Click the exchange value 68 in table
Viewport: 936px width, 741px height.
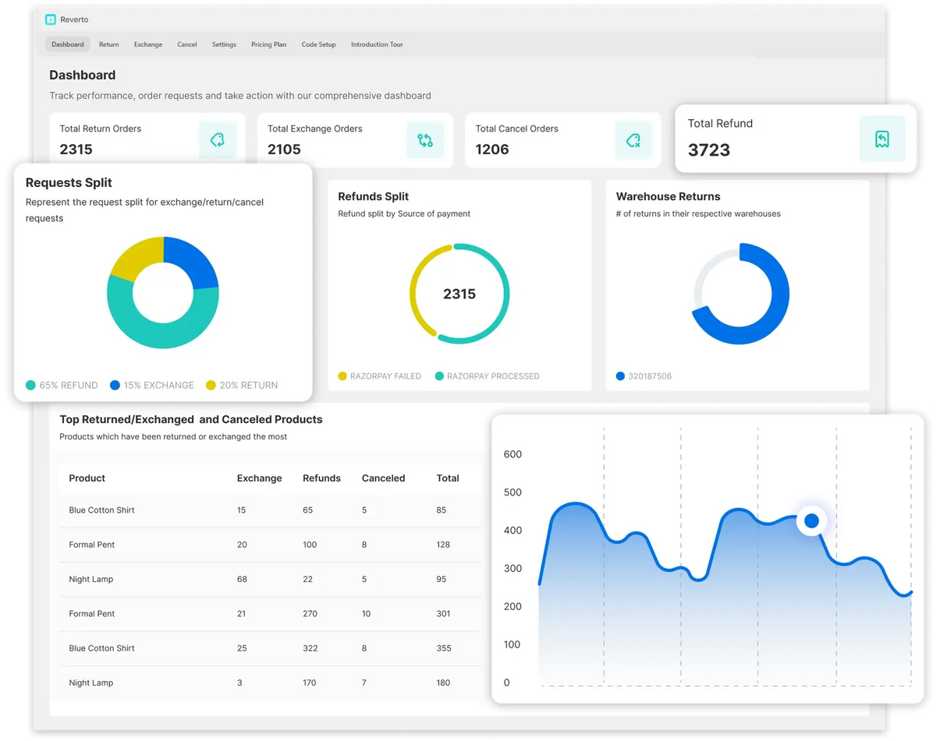(242, 579)
